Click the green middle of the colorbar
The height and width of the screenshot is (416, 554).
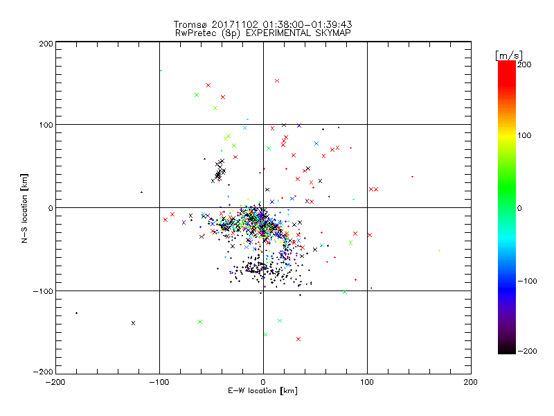(x=507, y=191)
